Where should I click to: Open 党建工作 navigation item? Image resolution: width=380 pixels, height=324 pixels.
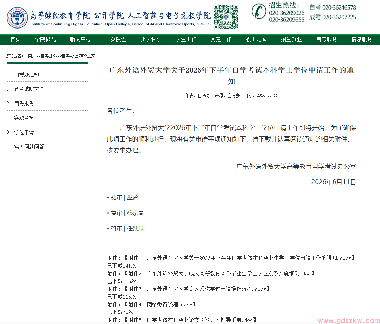pyautogui.click(x=221, y=39)
